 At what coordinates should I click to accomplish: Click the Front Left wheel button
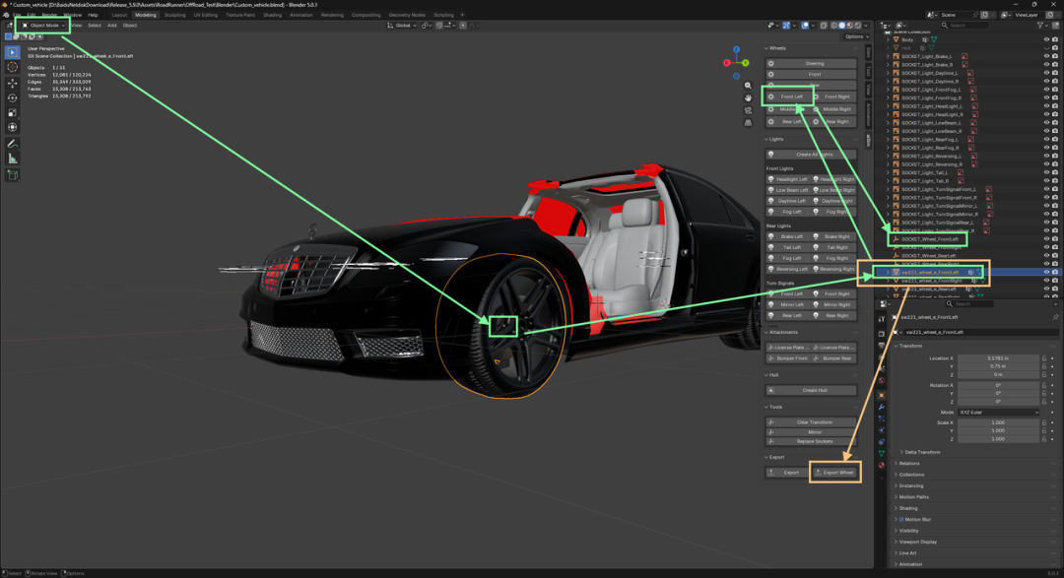pos(788,96)
